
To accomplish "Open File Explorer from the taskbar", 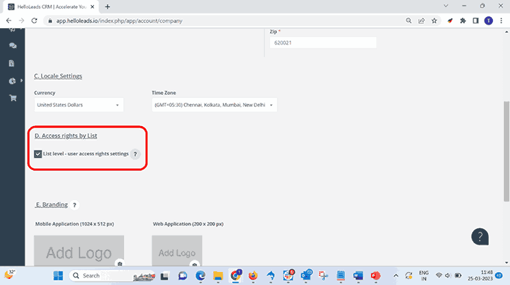I will pos(218,275).
